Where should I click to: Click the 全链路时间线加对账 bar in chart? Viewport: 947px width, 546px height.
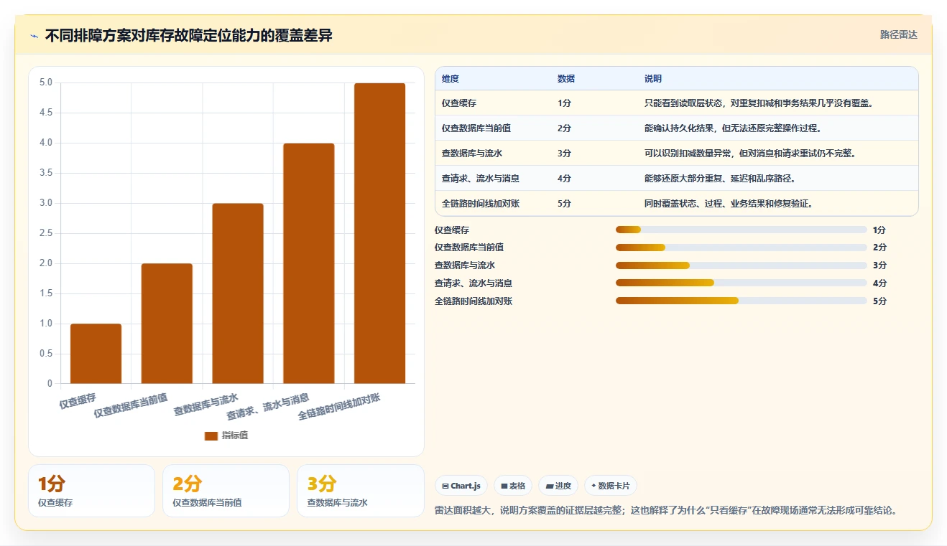tap(379, 233)
